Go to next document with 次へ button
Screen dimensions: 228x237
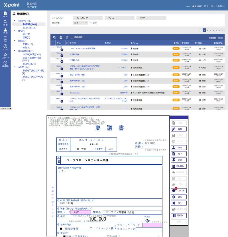click(x=179, y=203)
